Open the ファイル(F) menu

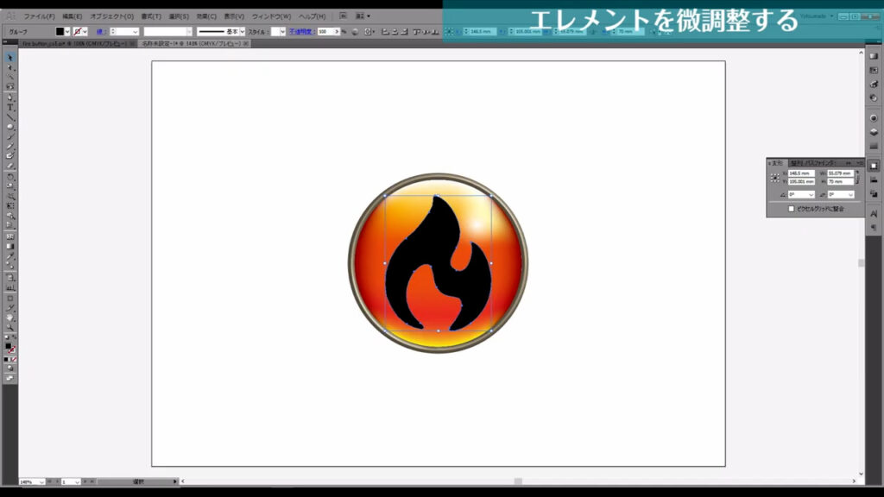coord(39,16)
